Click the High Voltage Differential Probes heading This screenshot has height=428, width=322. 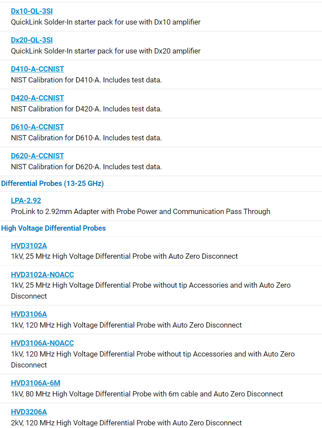tap(53, 228)
